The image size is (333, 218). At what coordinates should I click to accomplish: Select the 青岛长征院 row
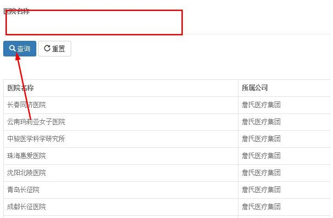[x=23, y=190]
